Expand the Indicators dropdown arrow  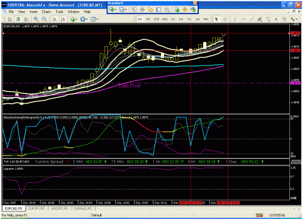(x=77, y=19)
